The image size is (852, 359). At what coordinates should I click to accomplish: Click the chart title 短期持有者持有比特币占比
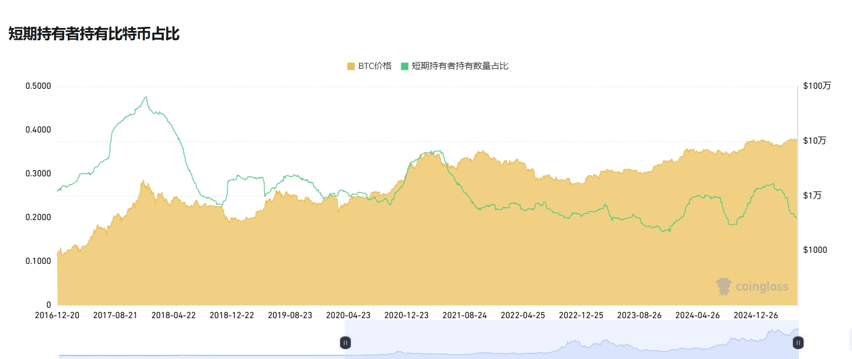click(93, 34)
